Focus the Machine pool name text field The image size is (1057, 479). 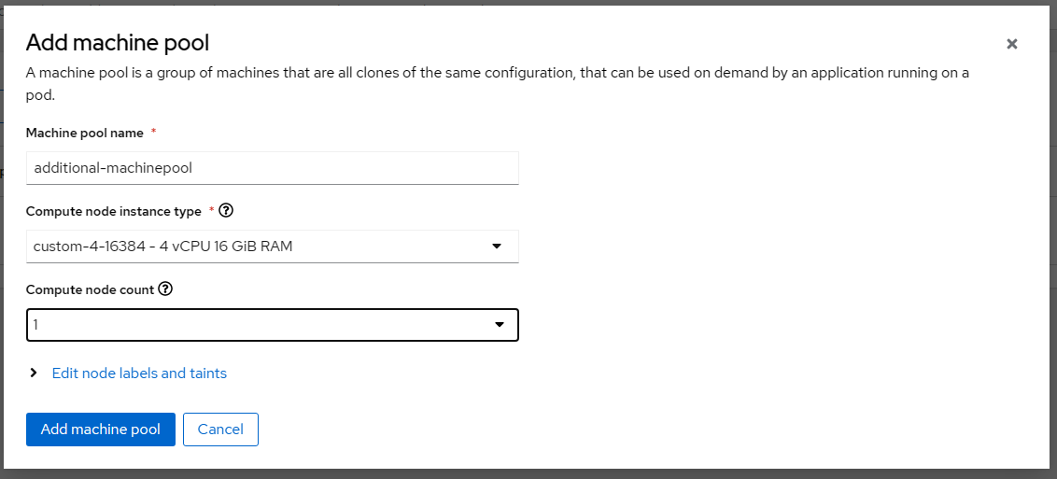(x=272, y=168)
